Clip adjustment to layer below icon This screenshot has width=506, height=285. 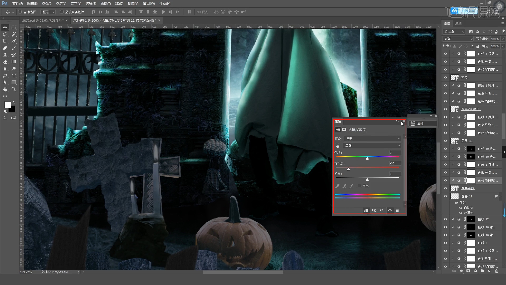(366, 210)
